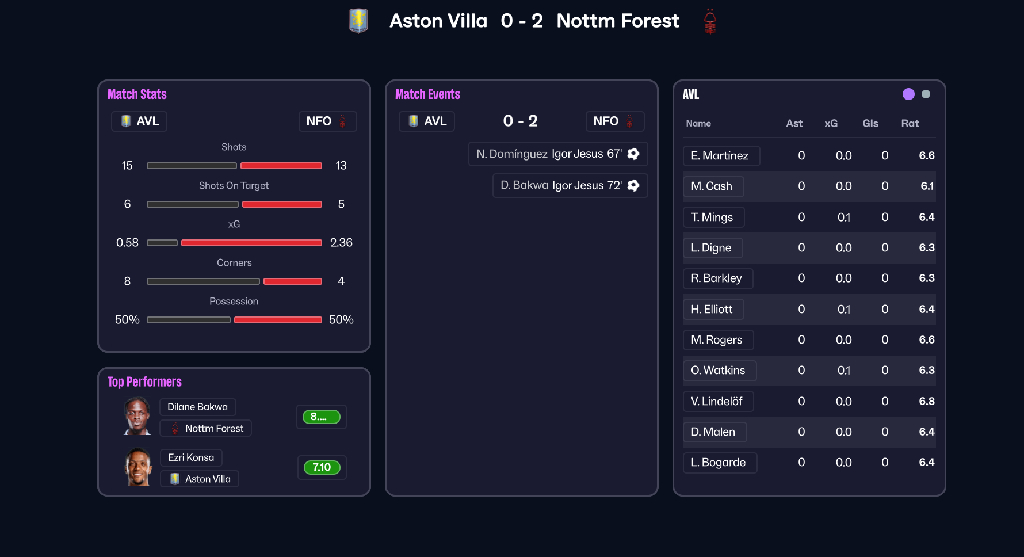Click Ezri Konsa's 7.10 rating badge

click(x=322, y=467)
